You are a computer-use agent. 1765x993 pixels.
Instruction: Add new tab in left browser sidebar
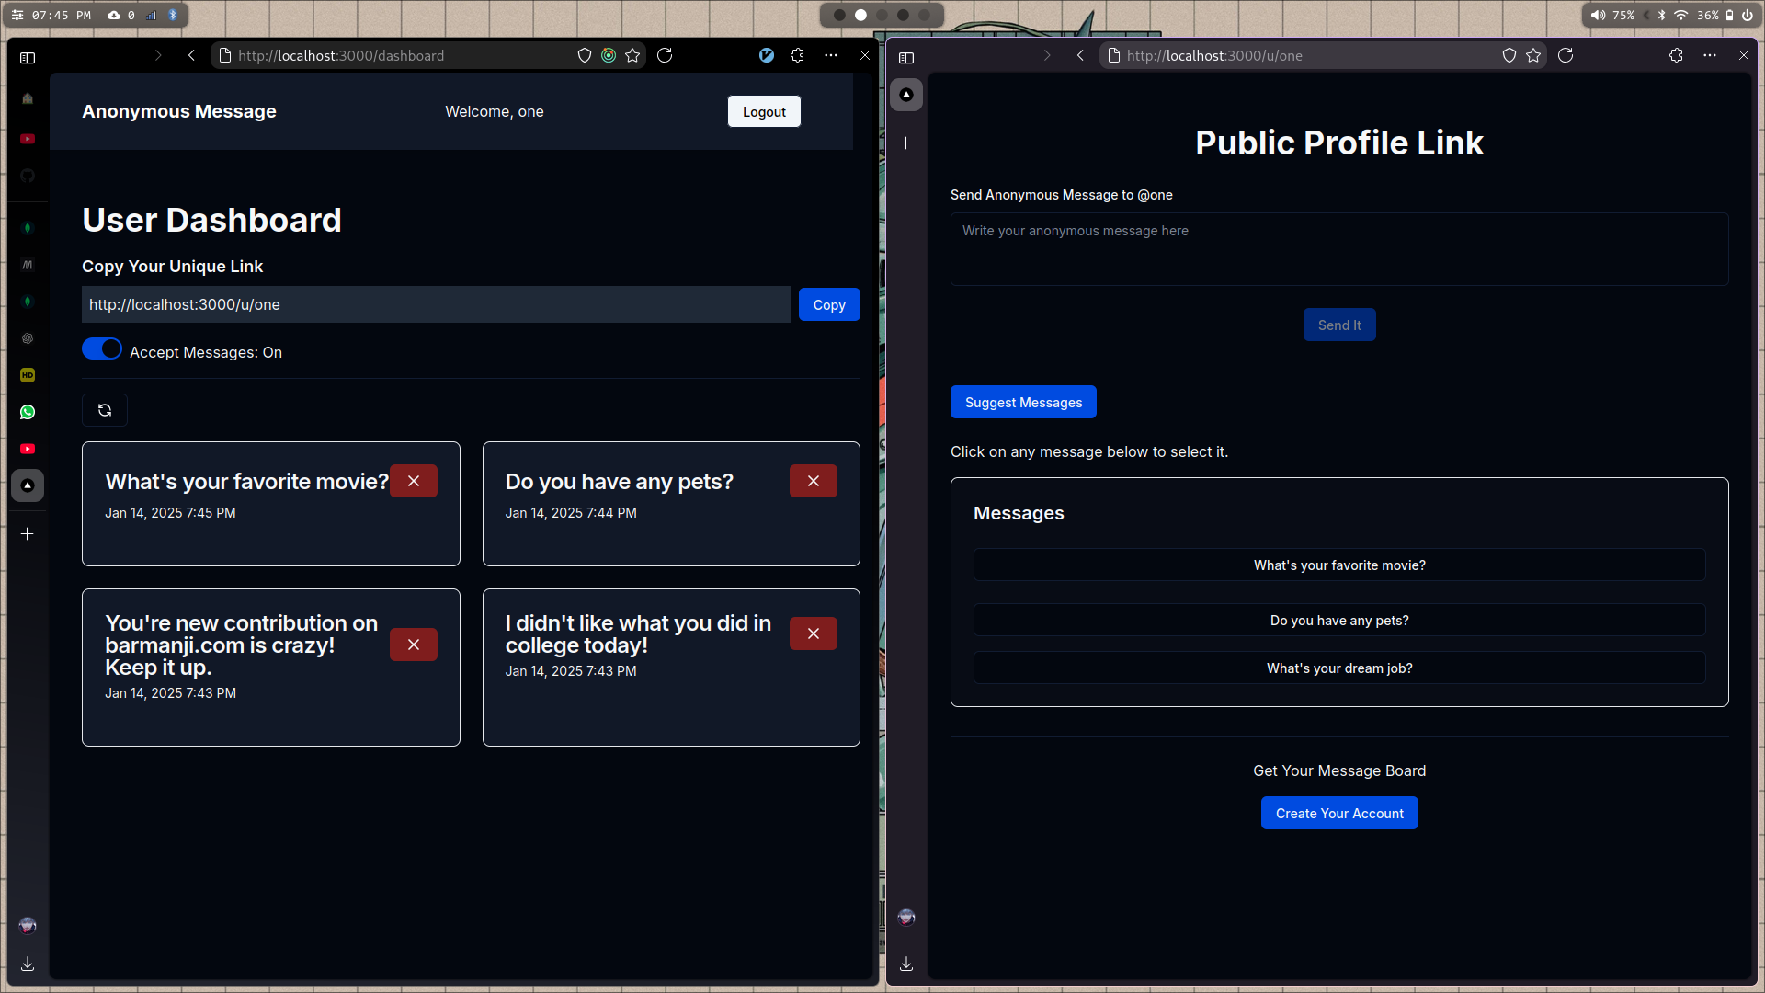[28, 533]
